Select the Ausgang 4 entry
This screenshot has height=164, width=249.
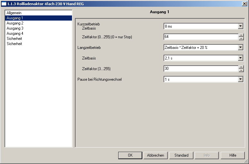coord(15,33)
